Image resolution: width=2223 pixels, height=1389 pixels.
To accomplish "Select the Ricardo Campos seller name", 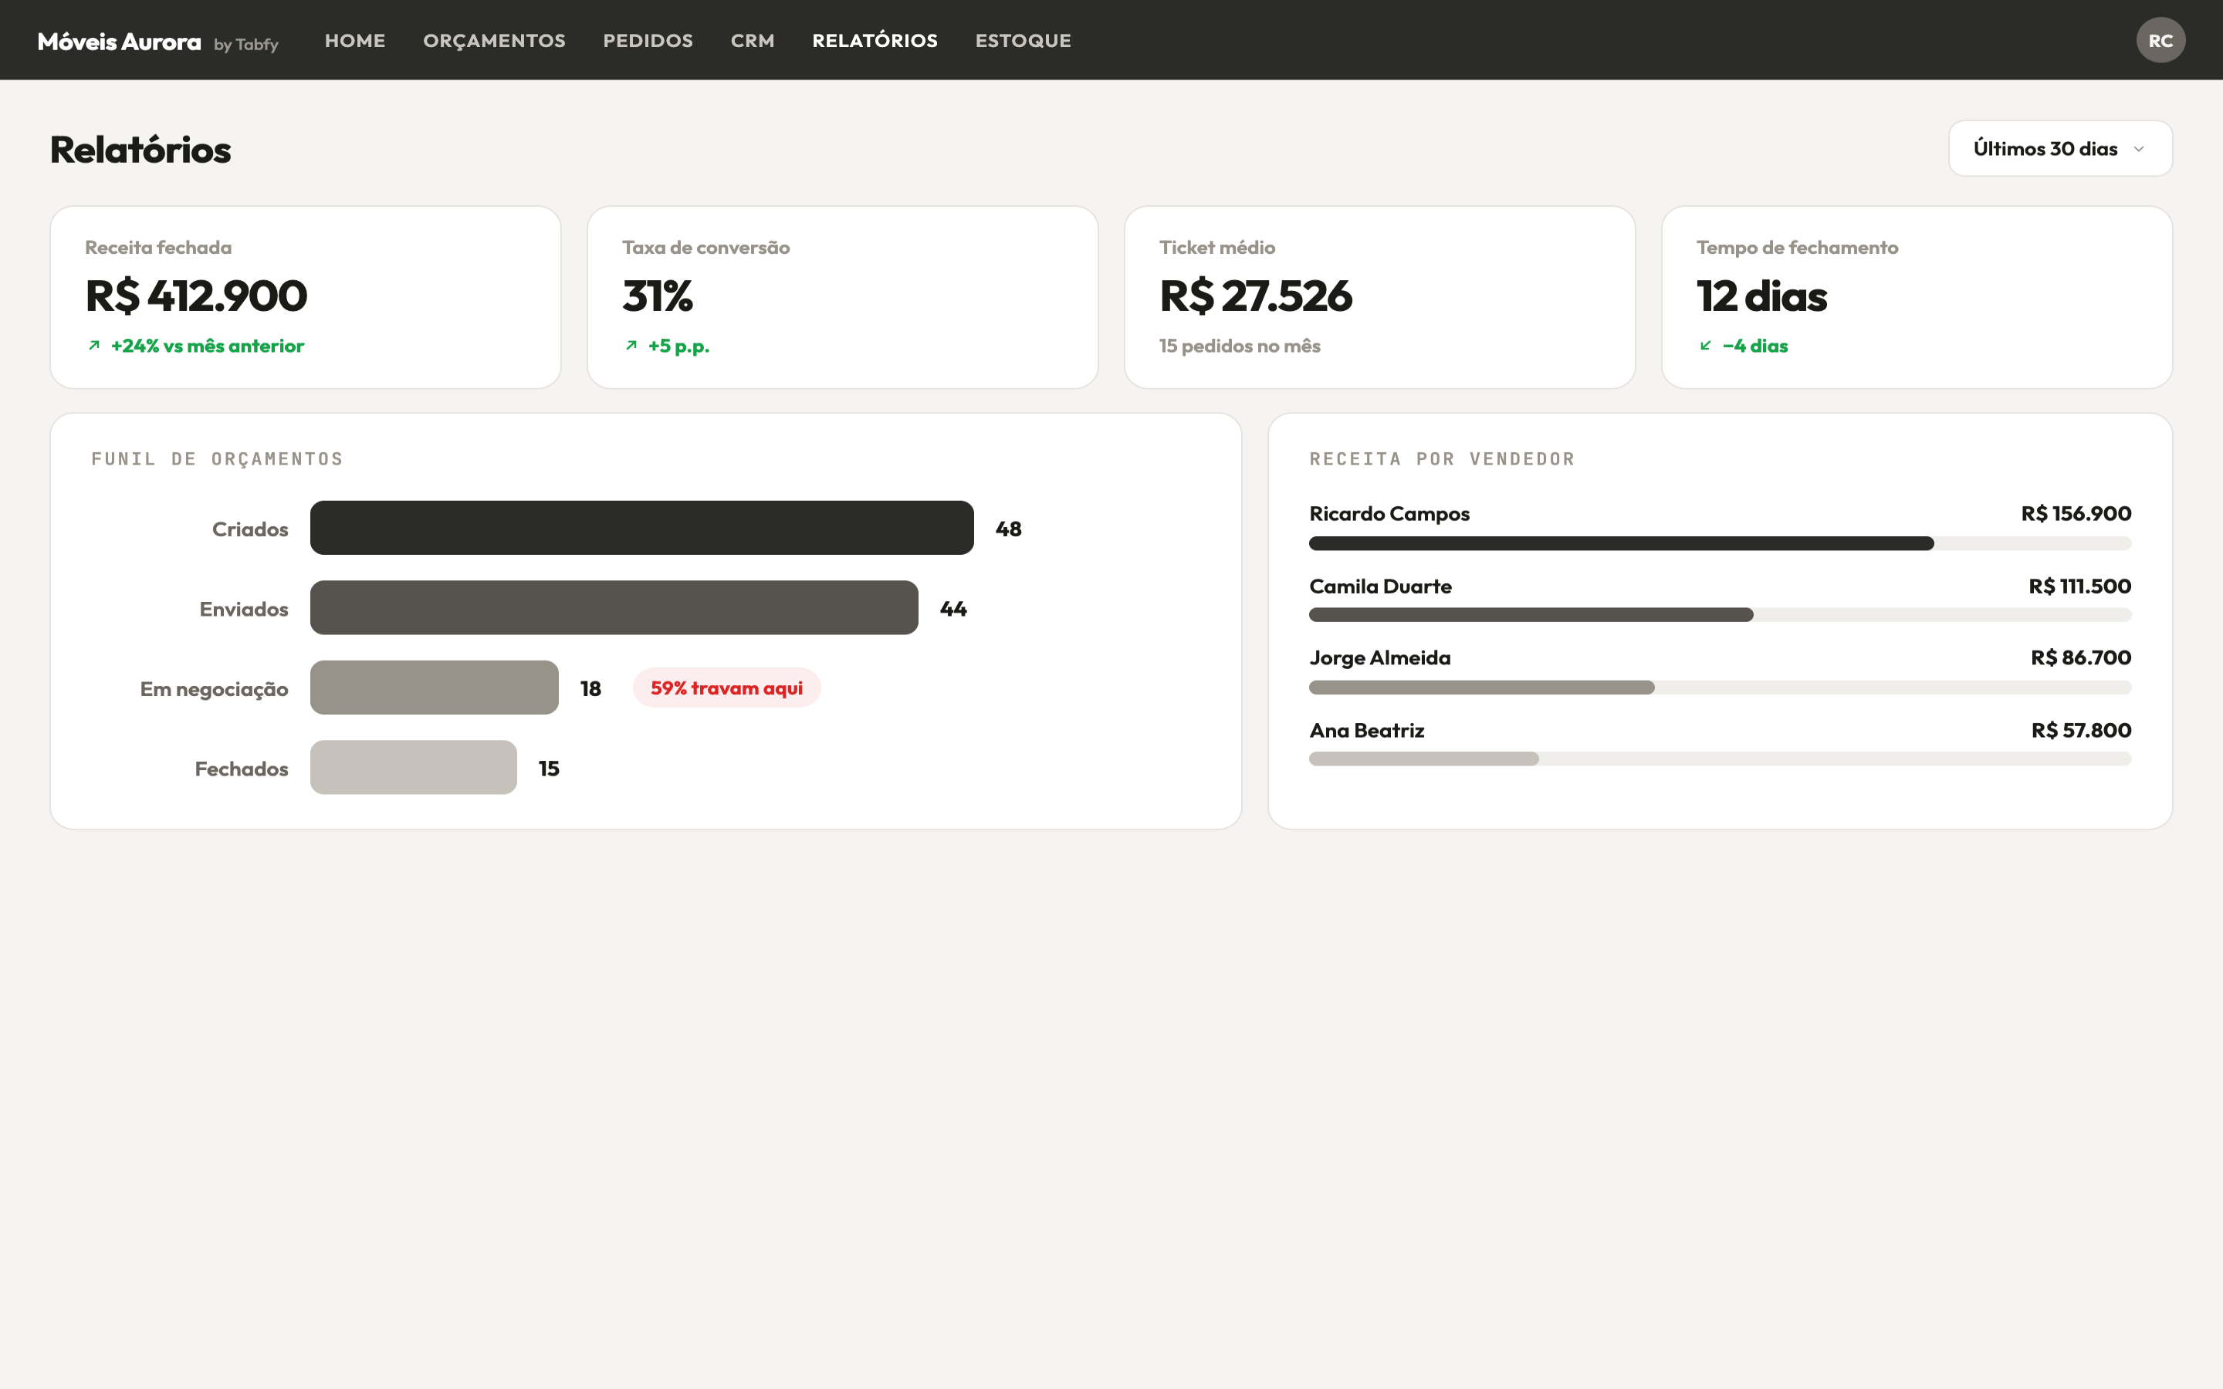I will coord(1389,513).
